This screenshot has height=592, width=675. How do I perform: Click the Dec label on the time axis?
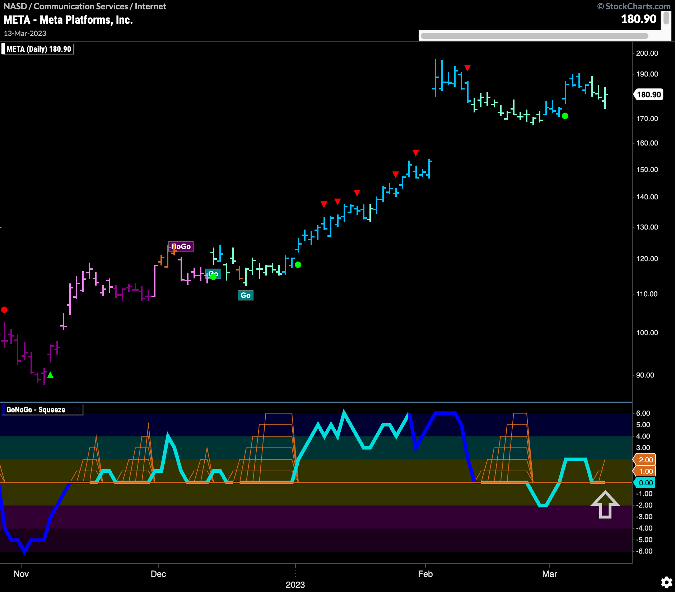pyautogui.click(x=158, y=574)
